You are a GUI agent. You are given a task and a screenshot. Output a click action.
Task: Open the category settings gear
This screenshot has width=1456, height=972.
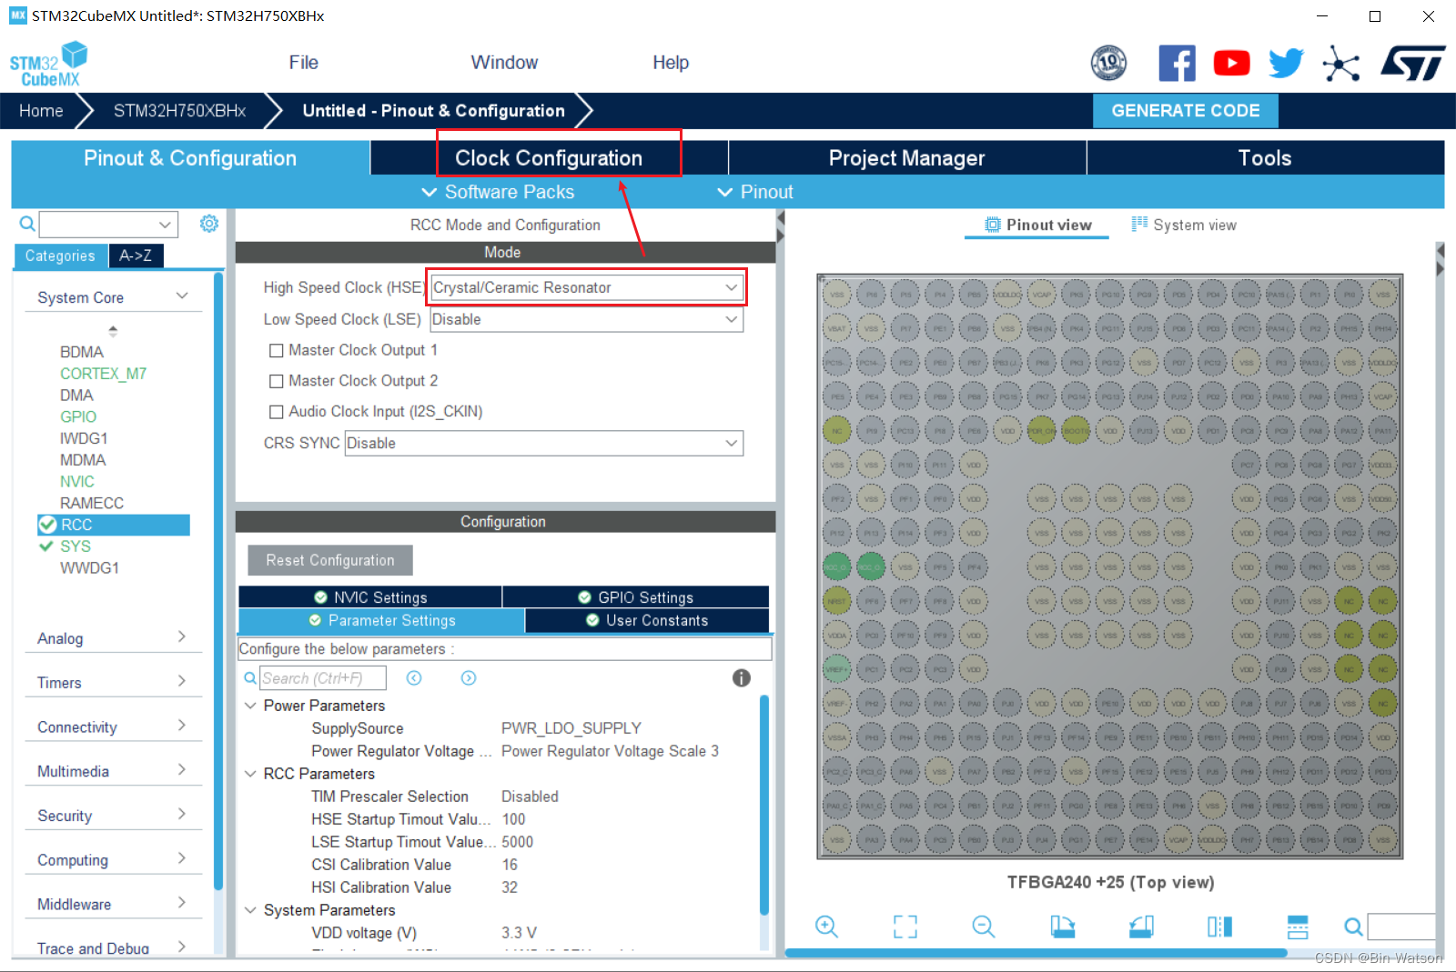209,224
